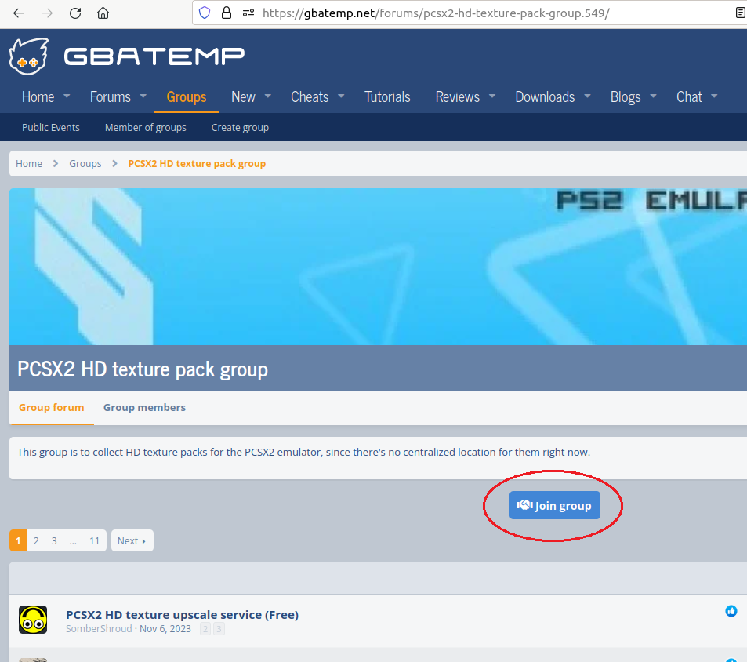Click Groups in the breadcrumb
Screen dimensions: 747x662
(85, 163)
